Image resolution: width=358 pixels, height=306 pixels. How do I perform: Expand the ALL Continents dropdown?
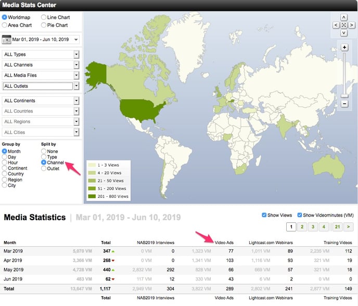(x=76, y=100)
